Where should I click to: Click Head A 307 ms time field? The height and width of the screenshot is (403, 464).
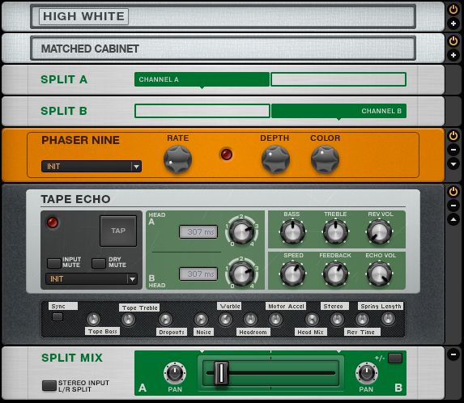(198, 231)
